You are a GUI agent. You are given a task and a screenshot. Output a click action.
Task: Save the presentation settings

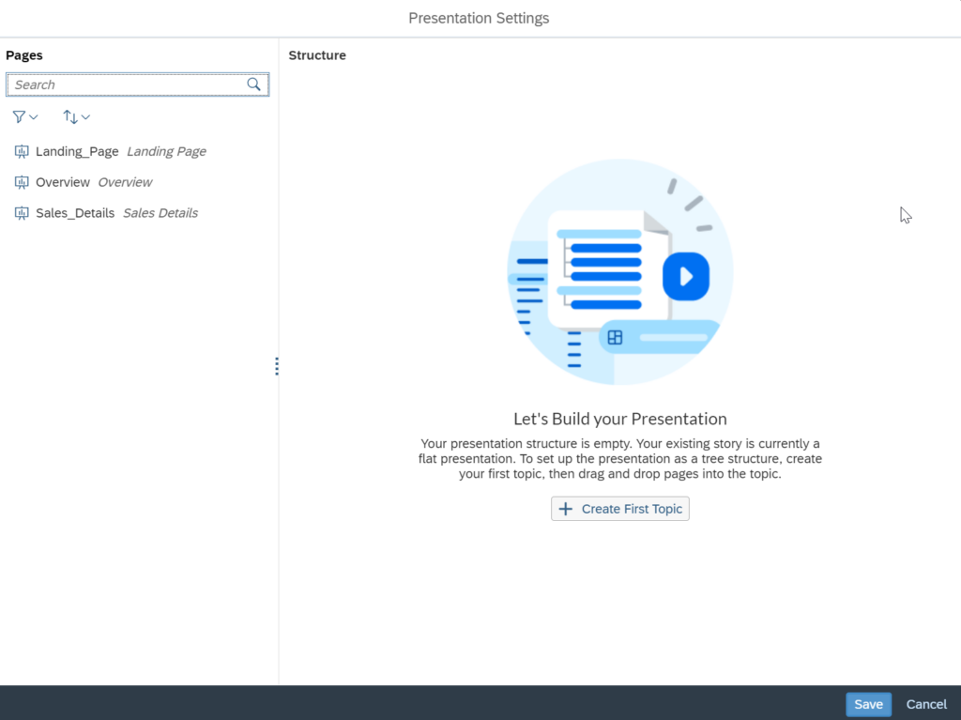click(x=868, y=704)
